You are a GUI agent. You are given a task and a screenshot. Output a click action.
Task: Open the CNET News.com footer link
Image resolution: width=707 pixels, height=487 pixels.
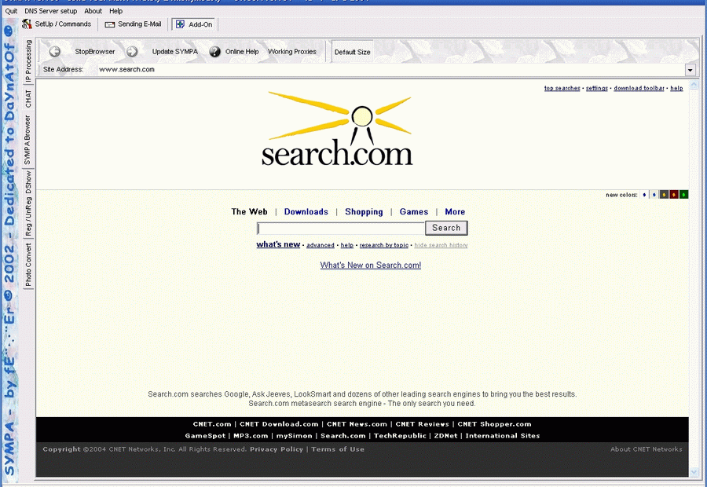[x=357, y=424]
